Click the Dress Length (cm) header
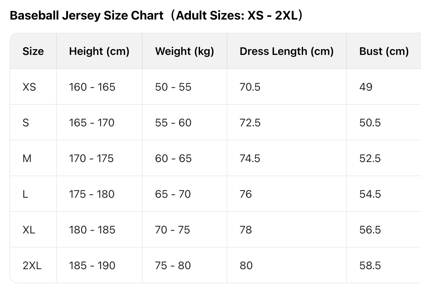The image size is (421, 285). [x=287, y=51]
